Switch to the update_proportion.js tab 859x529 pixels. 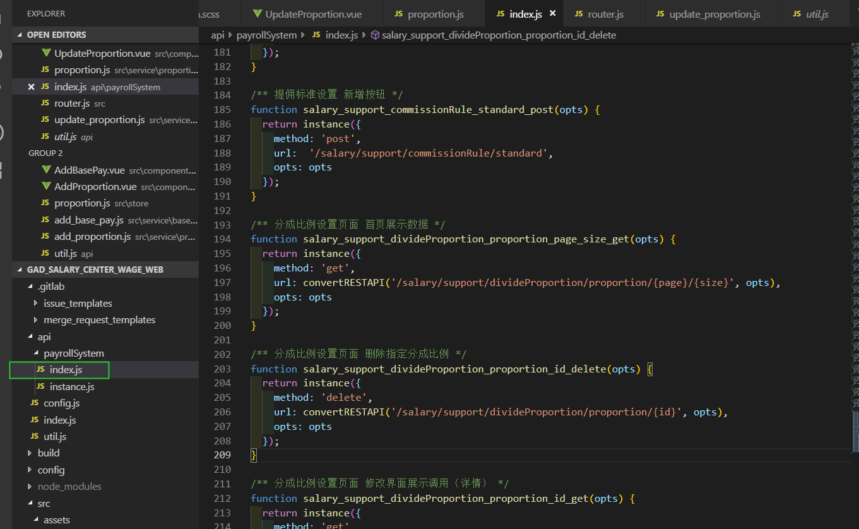pos(714,14)
